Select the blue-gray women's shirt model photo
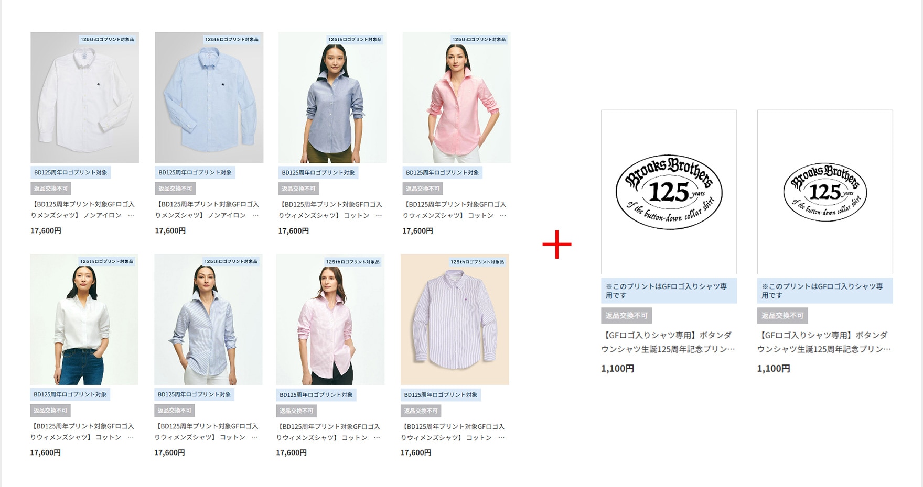The height and width of the screenshot is (487, 923). 332,97
